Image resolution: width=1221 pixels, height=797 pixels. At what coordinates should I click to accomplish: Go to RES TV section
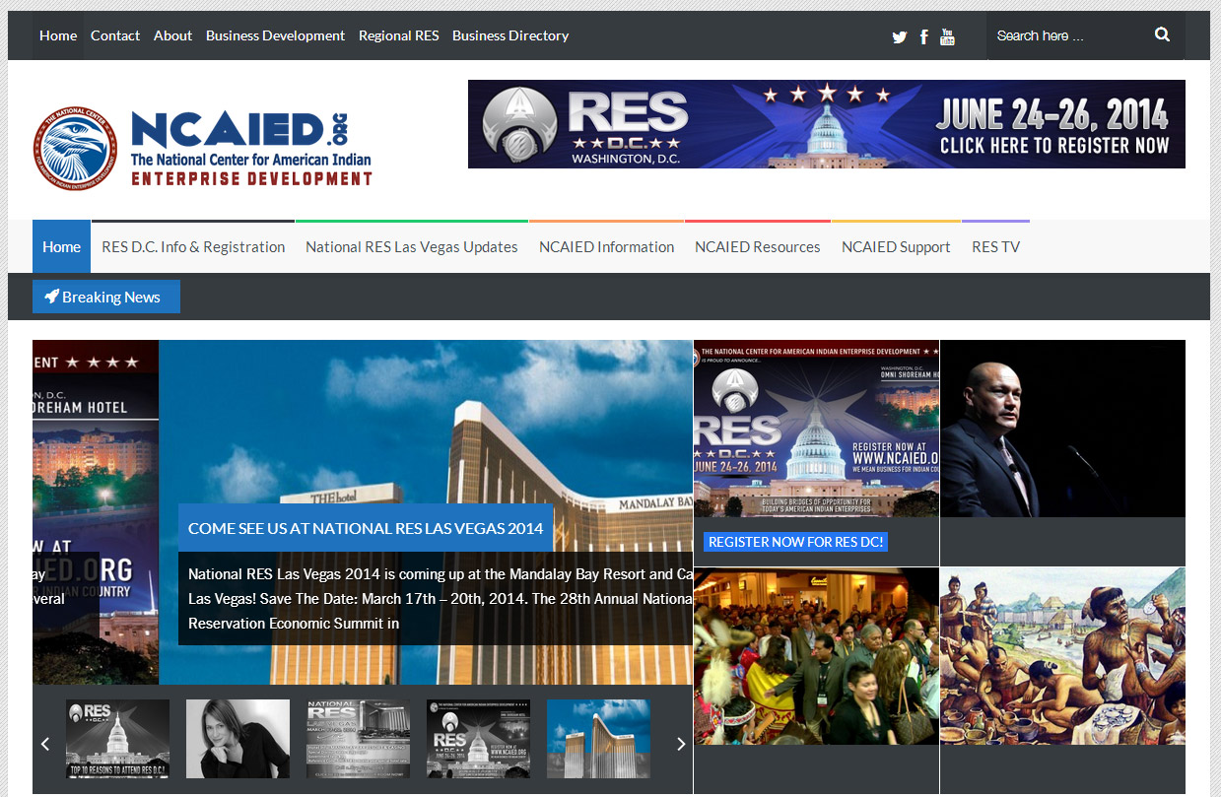click(x=995, y=246)
